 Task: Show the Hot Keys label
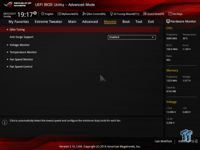(x=177, y=14)
